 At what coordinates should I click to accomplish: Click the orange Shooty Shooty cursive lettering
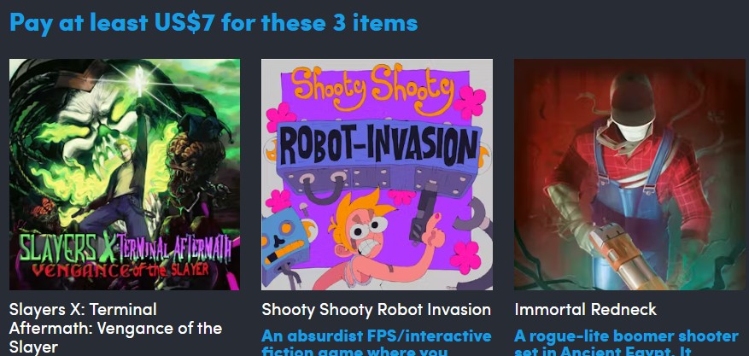pos(372,91)
